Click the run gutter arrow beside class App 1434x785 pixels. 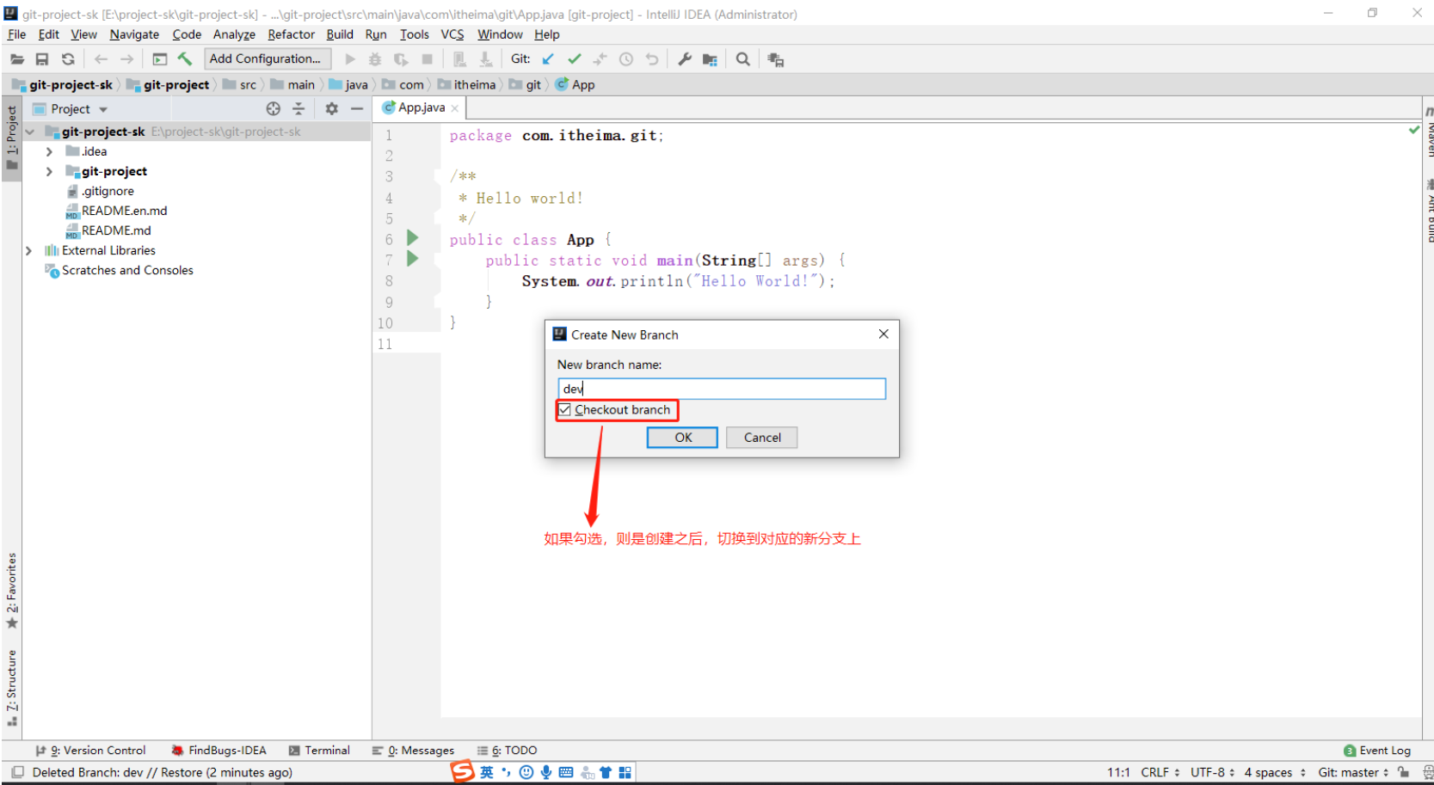coord(413,237)
